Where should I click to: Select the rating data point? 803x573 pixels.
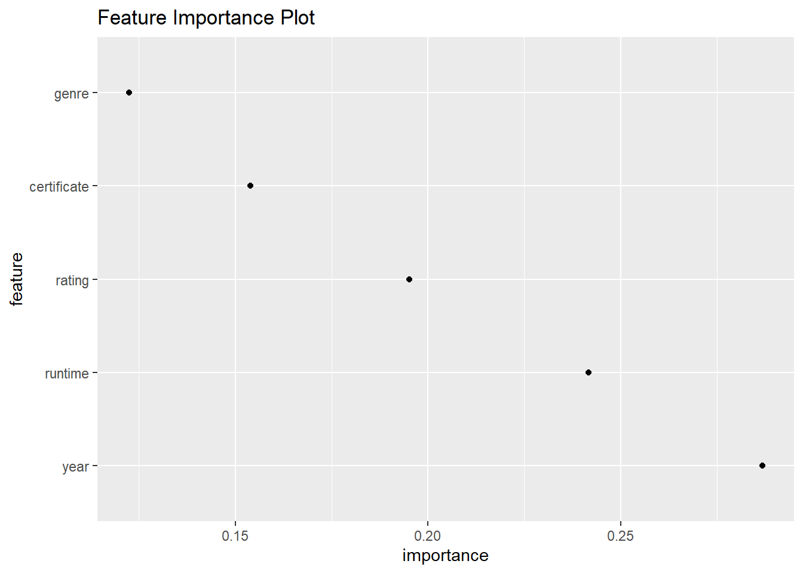(x=409, y=279)
